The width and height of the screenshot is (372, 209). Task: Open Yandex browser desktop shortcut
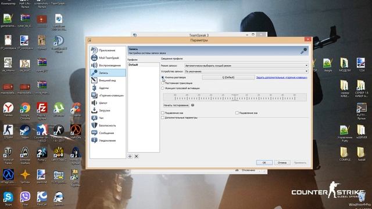point(8,109)
